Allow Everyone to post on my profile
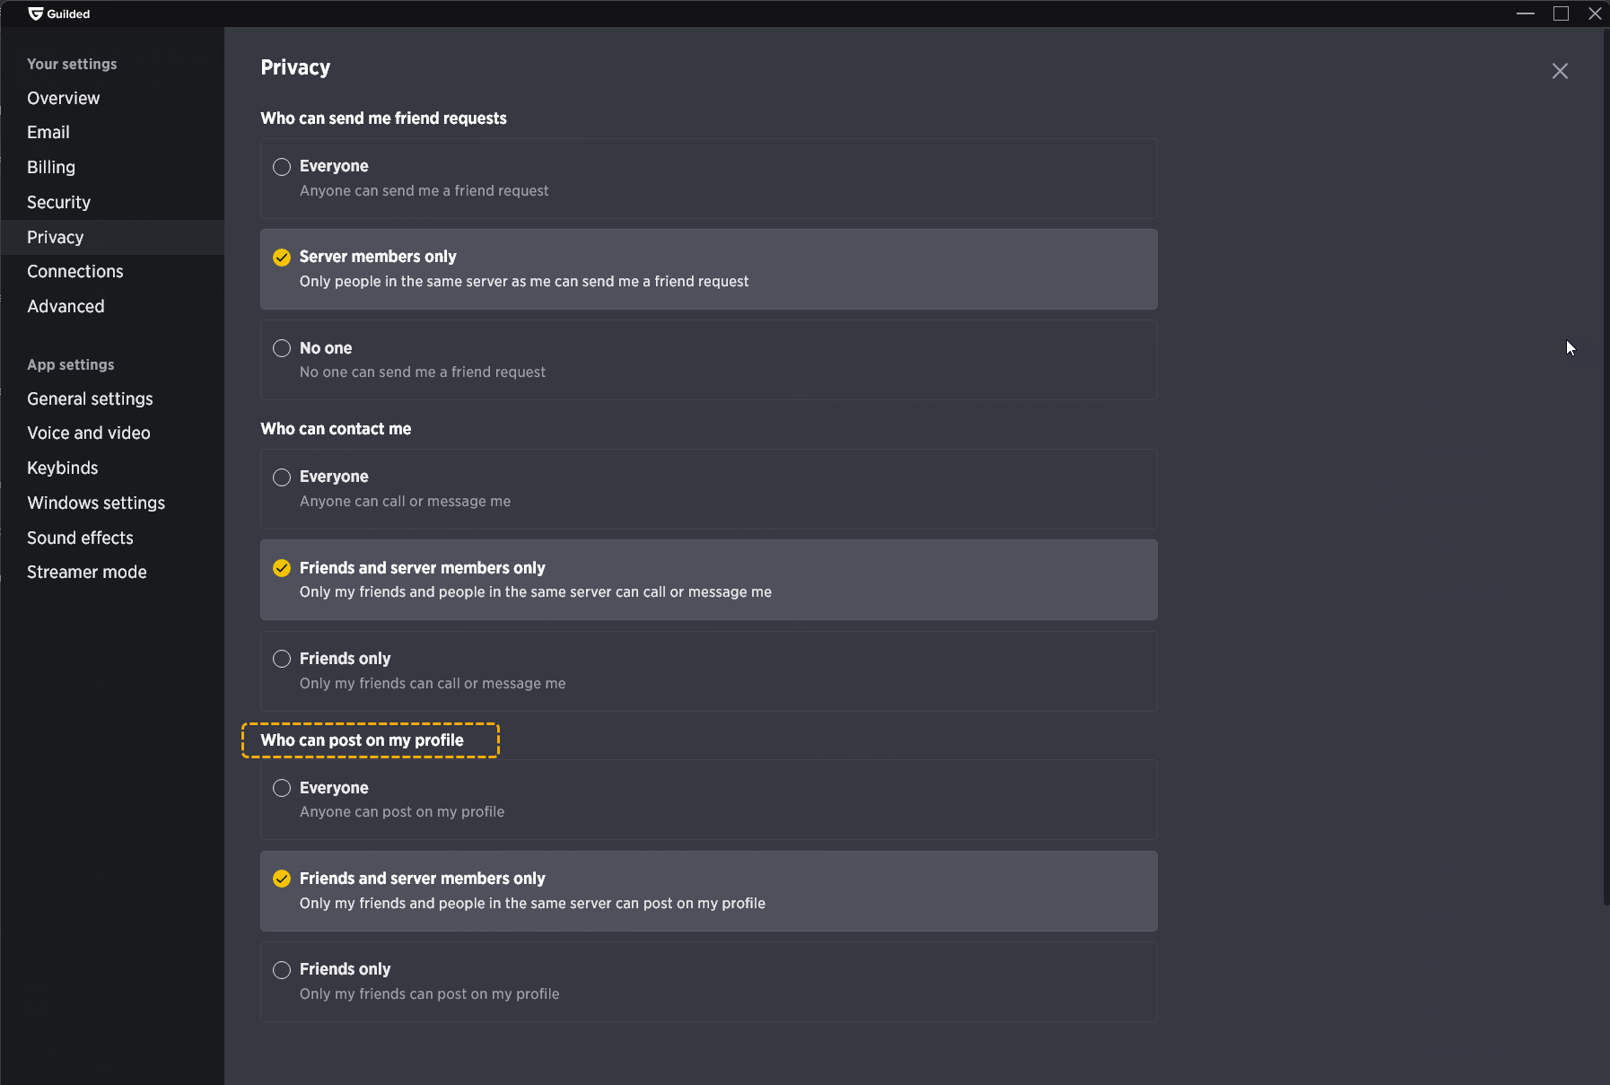The width and height of the screenshot is (1610, 1085). coord(708,800)
